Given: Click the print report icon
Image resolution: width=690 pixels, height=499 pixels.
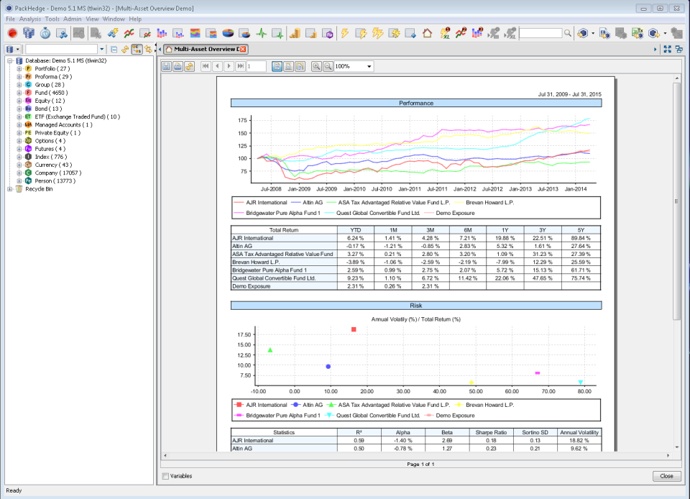Looking at the screenshot, I should tap(178, 66).
